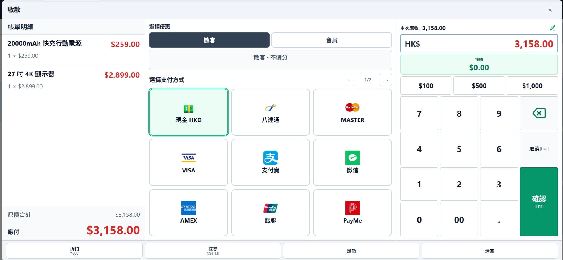This screenshot has height=260, width=563.
Task: Tap digit 3 on keypad
Action: pyautogui.click(x=499, y=184)
